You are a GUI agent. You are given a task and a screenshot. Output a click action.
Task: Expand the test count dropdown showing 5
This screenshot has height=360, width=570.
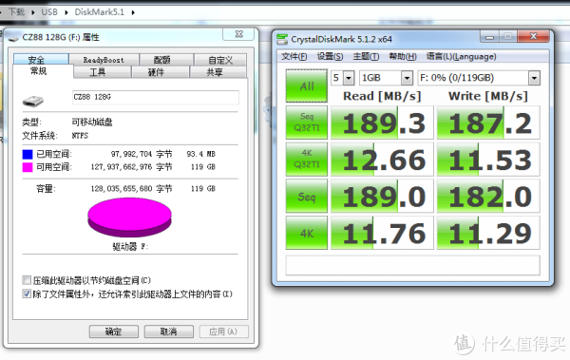(349, 78)
